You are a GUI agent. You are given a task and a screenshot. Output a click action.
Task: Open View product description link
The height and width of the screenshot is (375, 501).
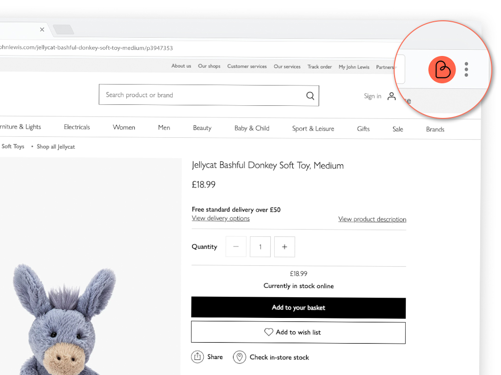point(372,219)
